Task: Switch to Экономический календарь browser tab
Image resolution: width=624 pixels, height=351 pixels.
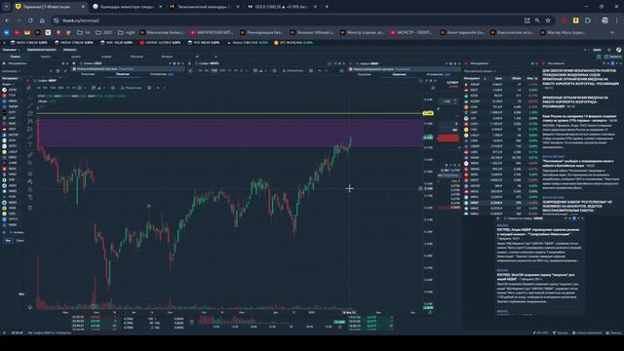Action: click(x=205, y=7)
